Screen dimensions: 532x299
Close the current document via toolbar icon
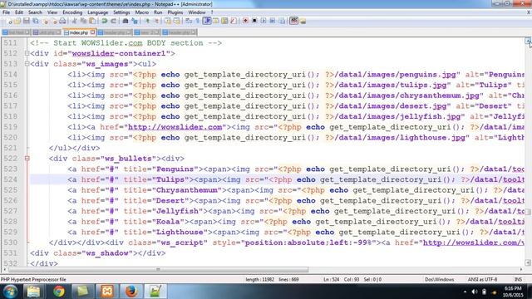[x=45, y=21]
